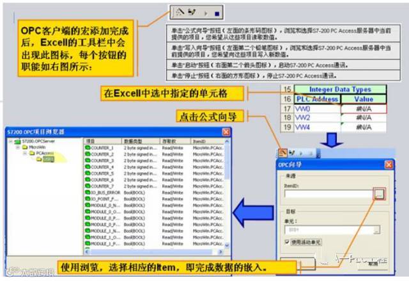This screenshot has width=409, height=281.
Task: Click Start arrow icon above OPC wizard dialog
Action: click(301, 154)
